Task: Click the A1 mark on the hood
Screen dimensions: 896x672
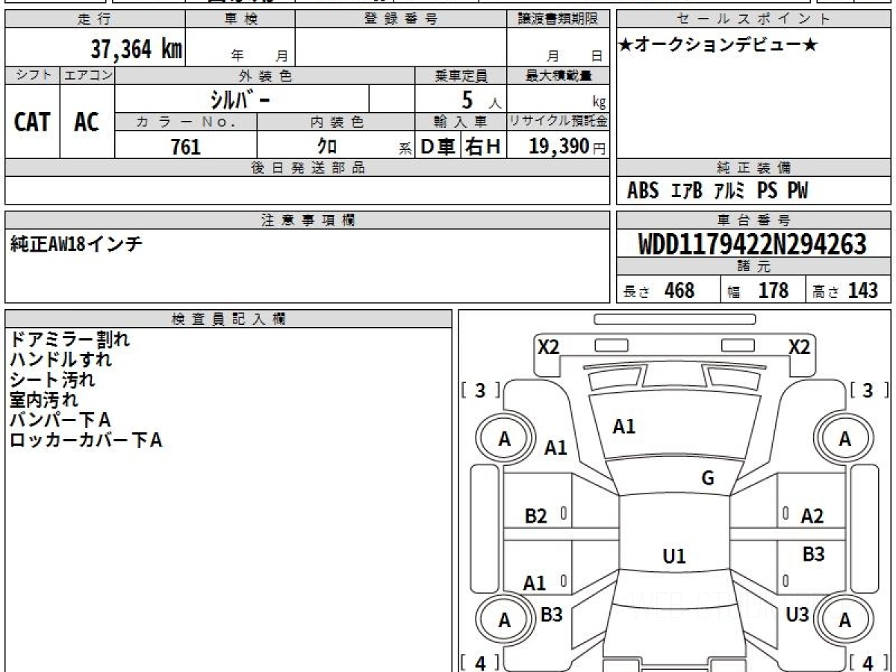Action: coord(624,427)
